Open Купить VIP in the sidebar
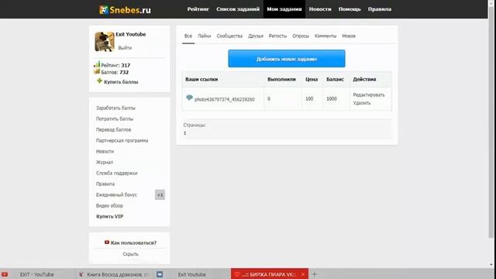Image resolution: width=496 pixels, height=279 pixels. [x=110, y=216]
